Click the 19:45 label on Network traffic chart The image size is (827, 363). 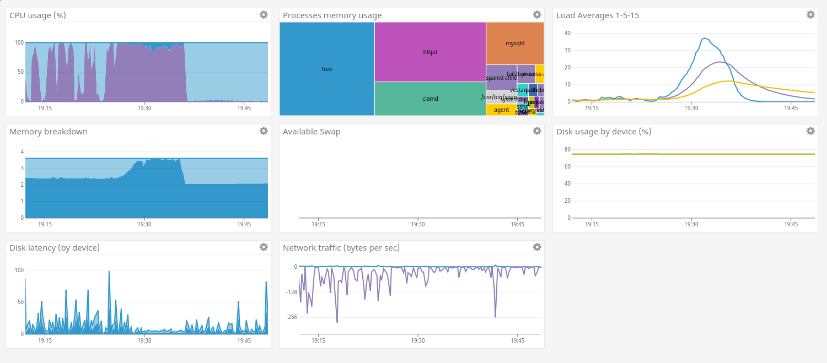click(x=518, y=340)
